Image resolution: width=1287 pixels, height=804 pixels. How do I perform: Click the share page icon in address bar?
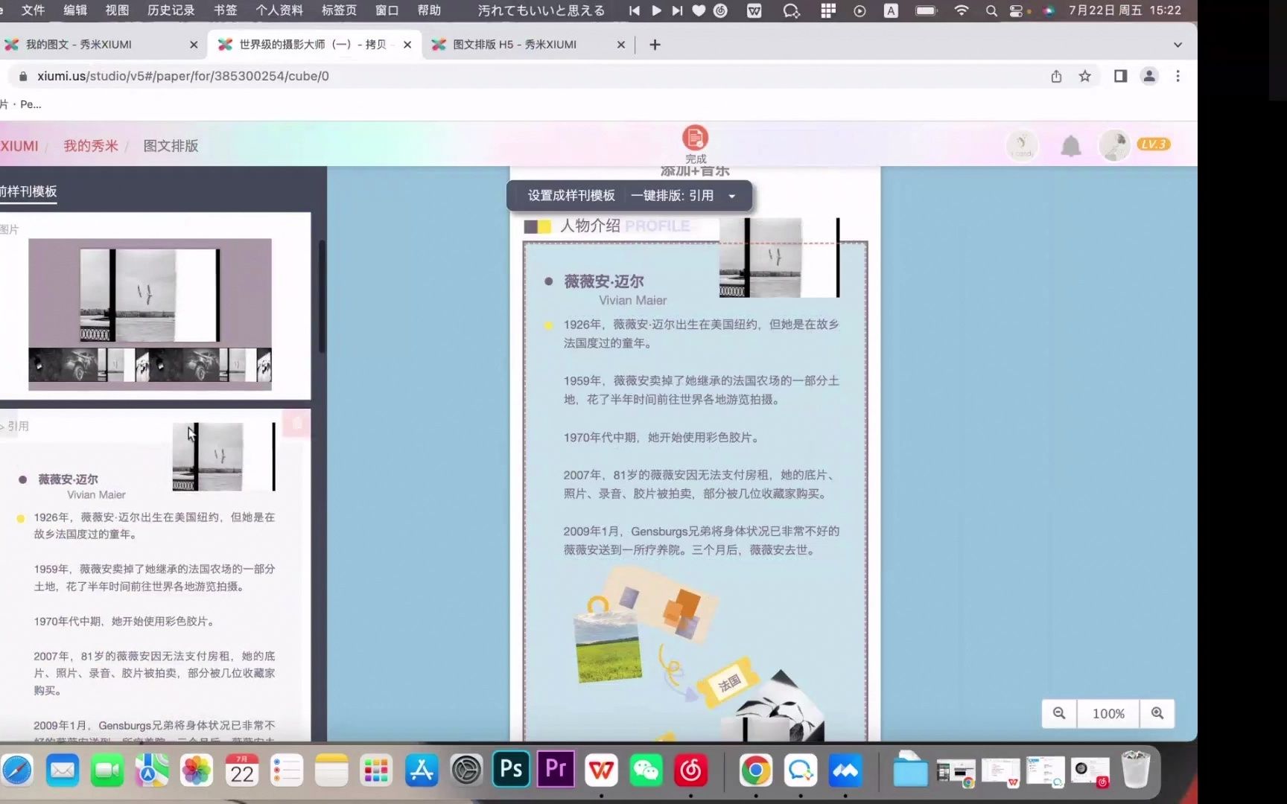[1056, 76]
